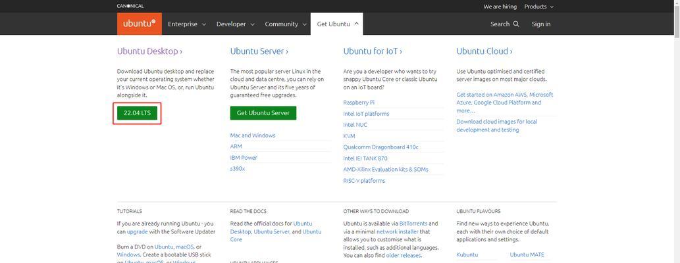Open the Ubuntu Desktop heading link

[149, 51]
